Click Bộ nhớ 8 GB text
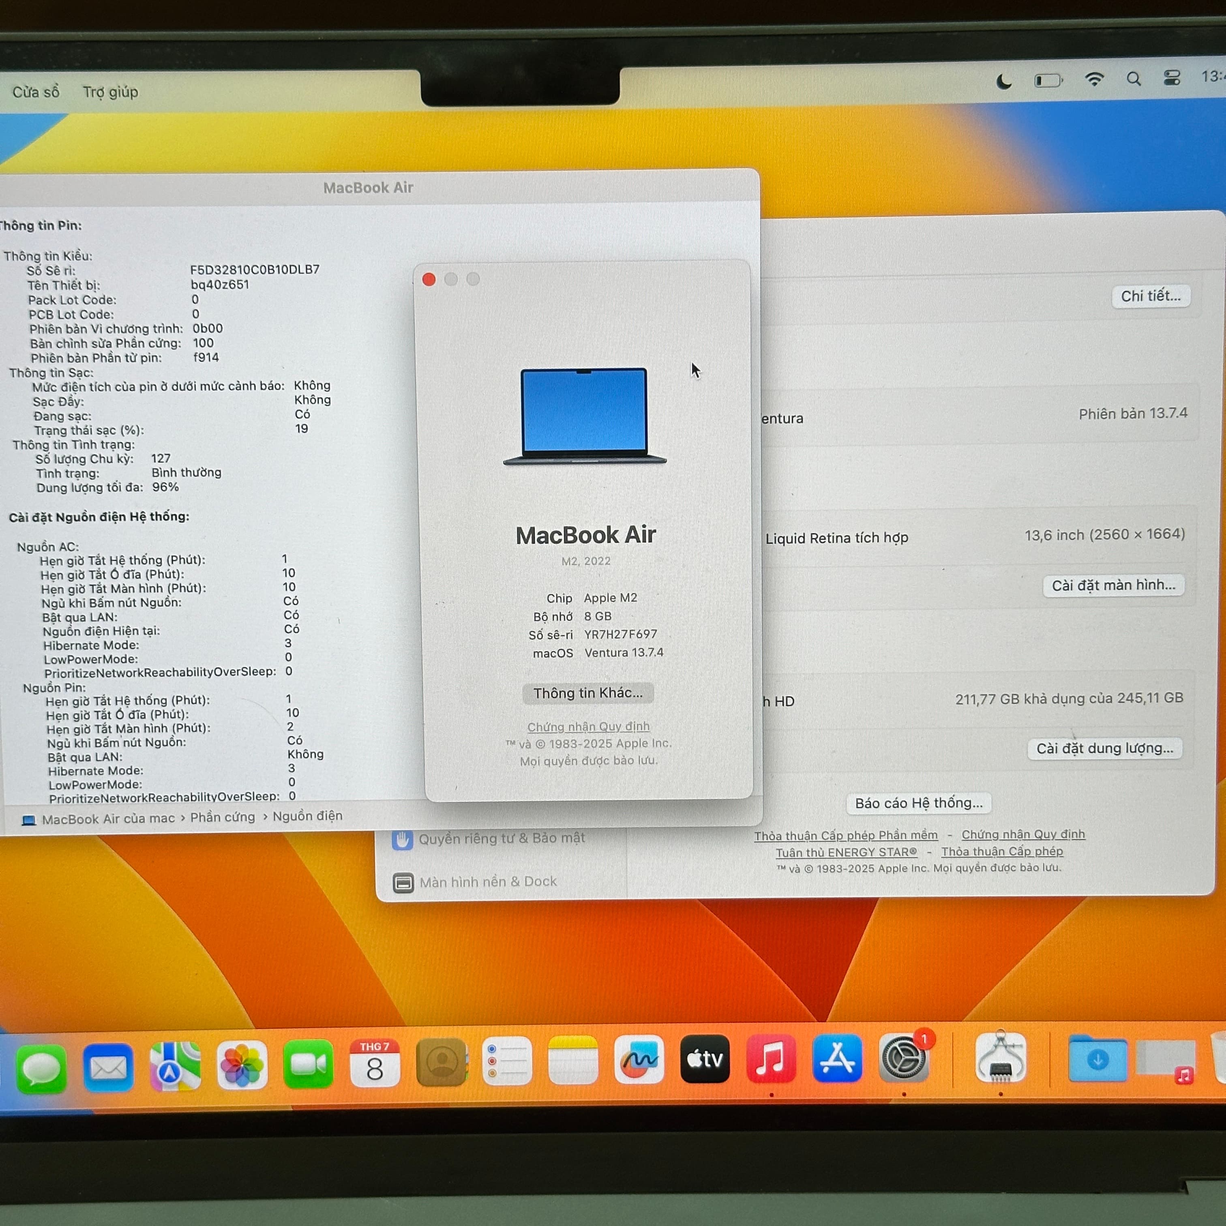Screen dimensions: 1226x1226 (572, 616)
